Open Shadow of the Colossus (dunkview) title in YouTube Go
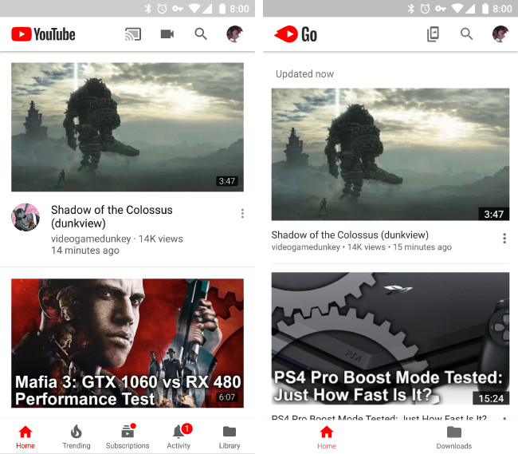The image size is (518, 454). [x=350, y=235]
